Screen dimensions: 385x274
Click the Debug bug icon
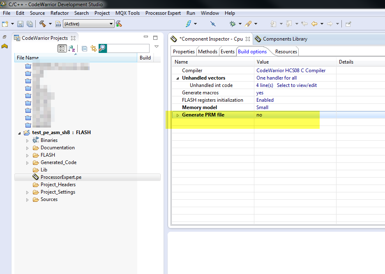tap(233, 24)
